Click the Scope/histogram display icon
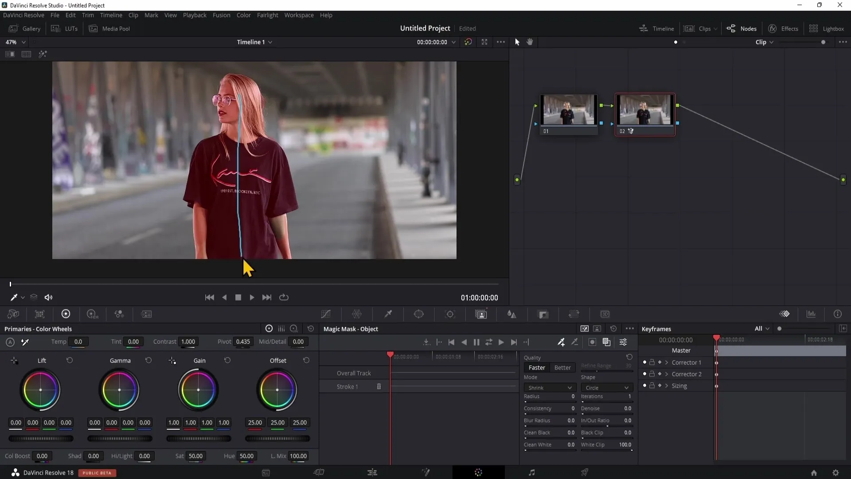 [812, 314]
